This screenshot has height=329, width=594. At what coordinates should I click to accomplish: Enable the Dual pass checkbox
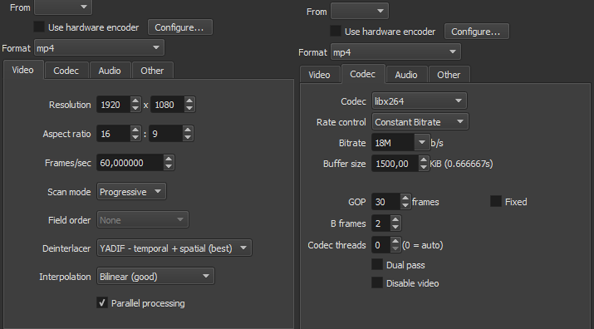[377, 265]
